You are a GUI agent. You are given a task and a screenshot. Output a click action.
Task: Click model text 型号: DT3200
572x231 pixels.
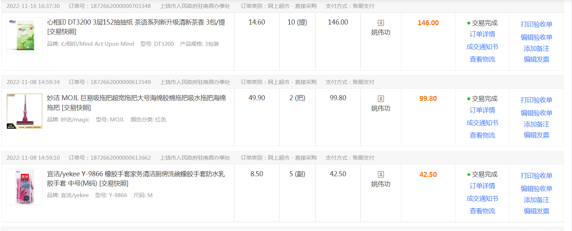157,44
